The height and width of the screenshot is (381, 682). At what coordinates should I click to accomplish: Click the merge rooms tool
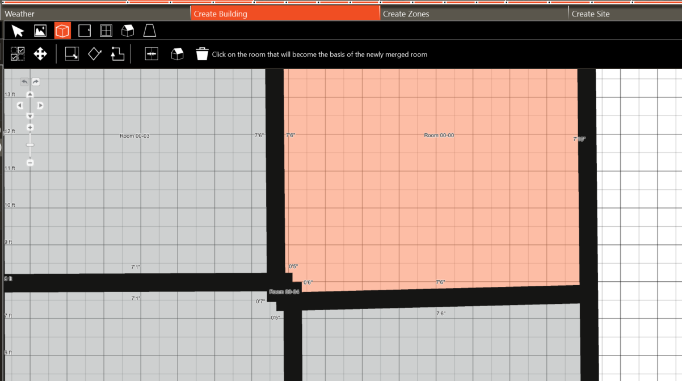151,54
